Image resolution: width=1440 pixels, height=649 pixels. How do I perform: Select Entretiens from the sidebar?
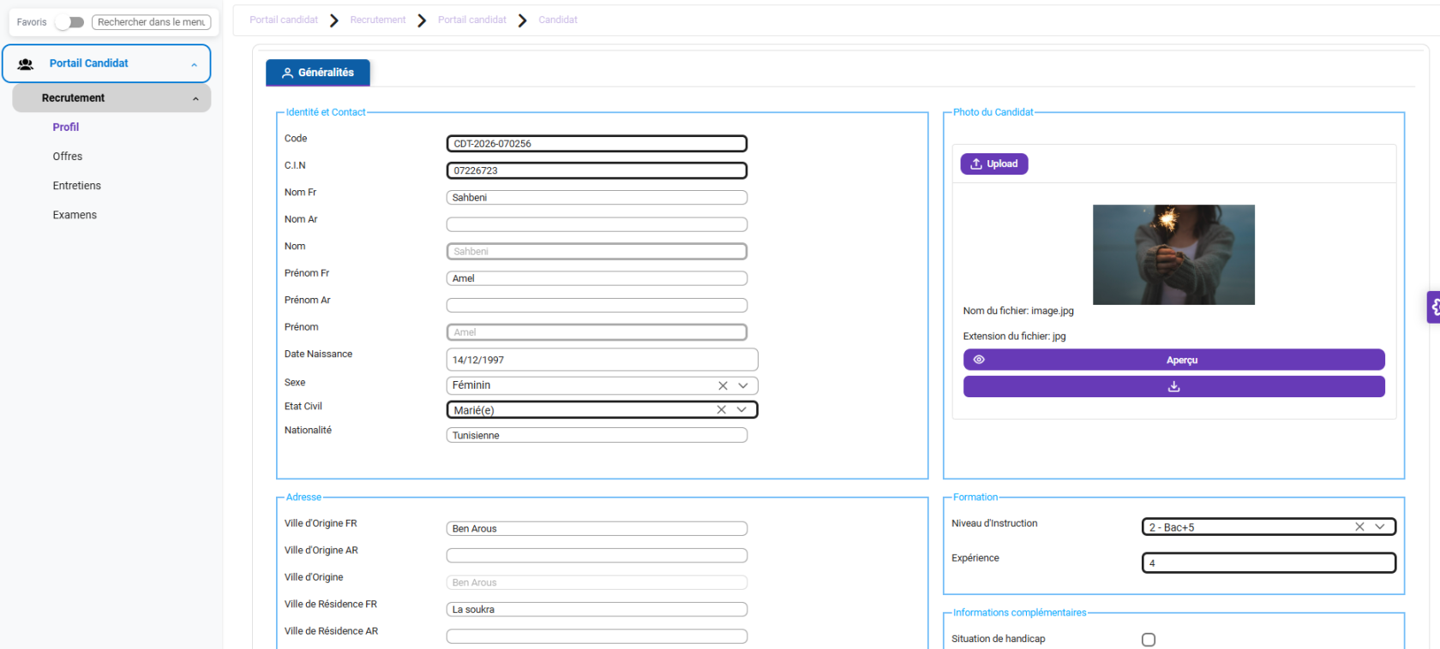tap(76, 185)
